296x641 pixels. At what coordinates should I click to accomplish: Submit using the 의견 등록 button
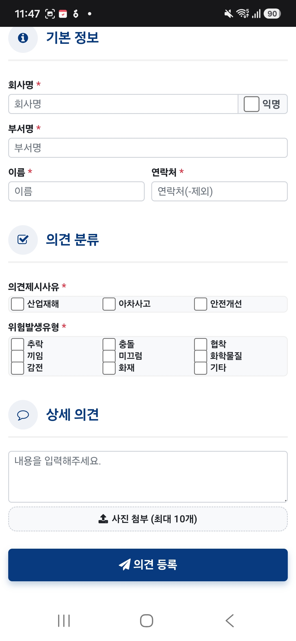148,565
